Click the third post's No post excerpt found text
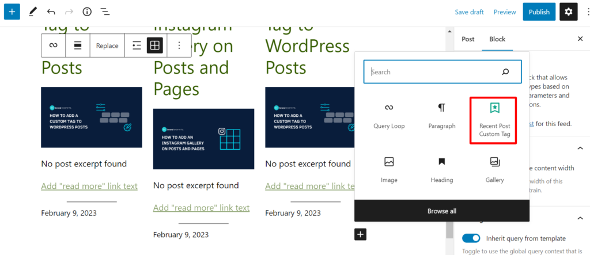 coord(308,164)
